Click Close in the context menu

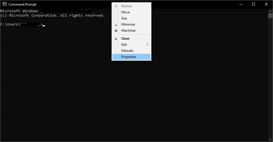point(131,39)
